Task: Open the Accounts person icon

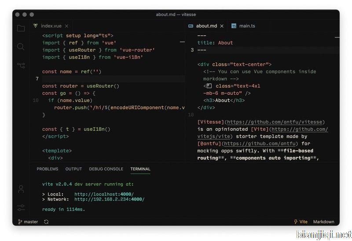Action: point(21,189)
